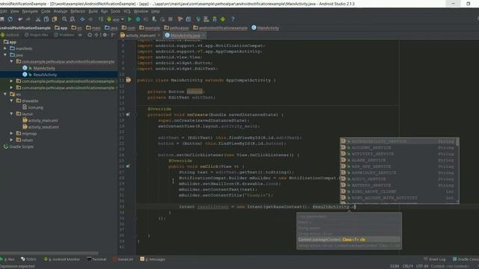Open the Refactor menu
479x269 pixels.
pos(78,11)
